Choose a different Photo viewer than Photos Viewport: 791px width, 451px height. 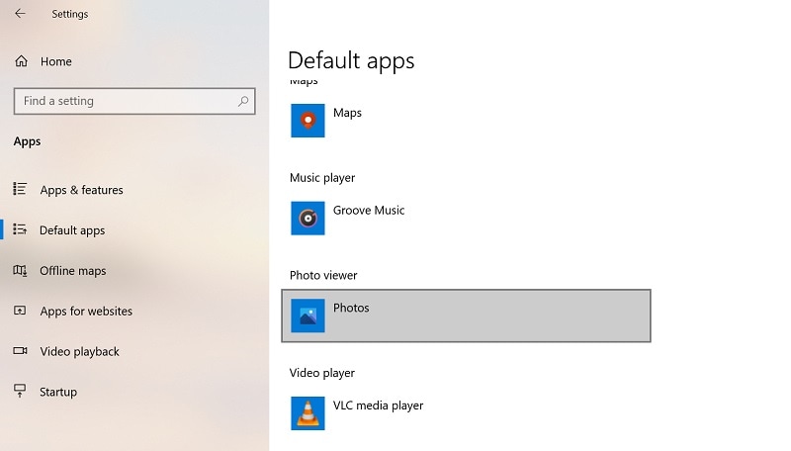click(x=466, y=316)
